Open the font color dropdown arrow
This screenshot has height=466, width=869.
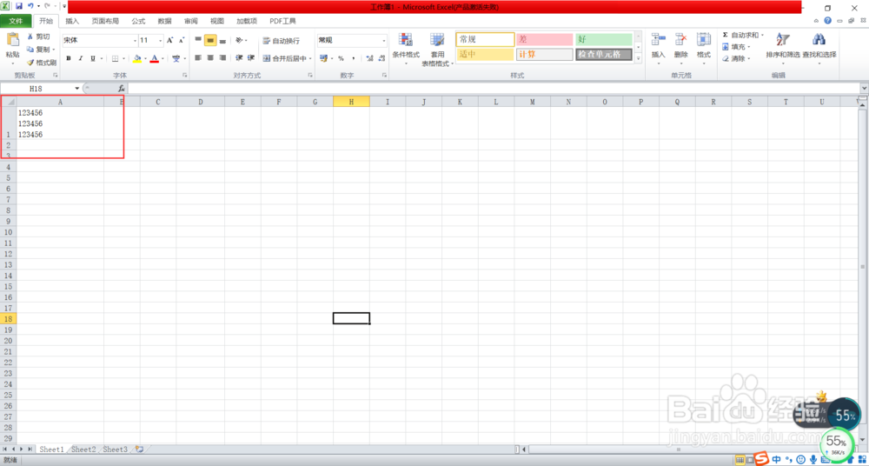[163, 59]
